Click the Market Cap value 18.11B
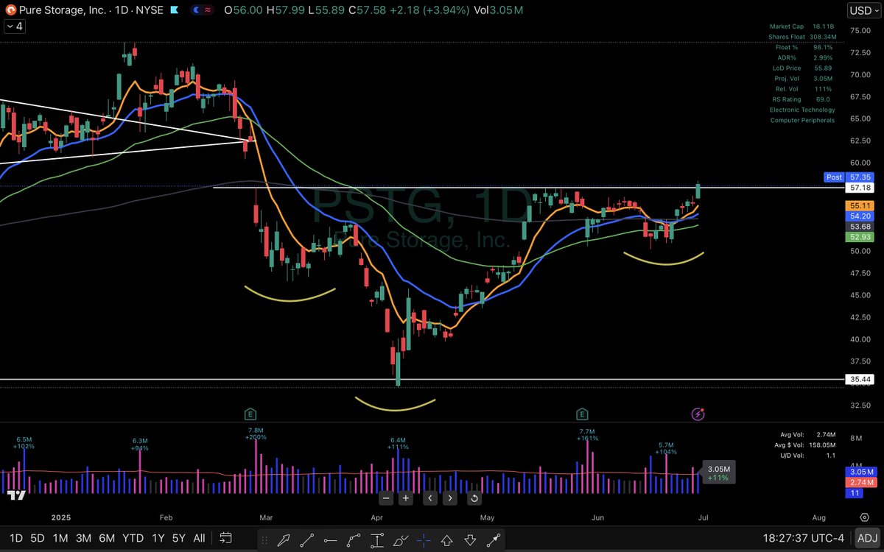Viewport: 884px width, 552px height. click(x=823, y=26)
